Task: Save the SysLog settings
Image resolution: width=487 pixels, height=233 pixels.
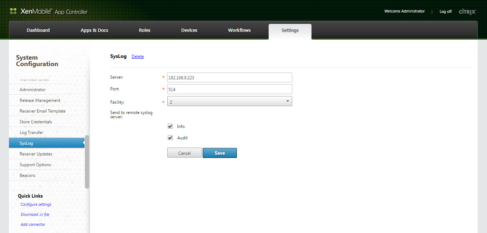Action: 220,153
